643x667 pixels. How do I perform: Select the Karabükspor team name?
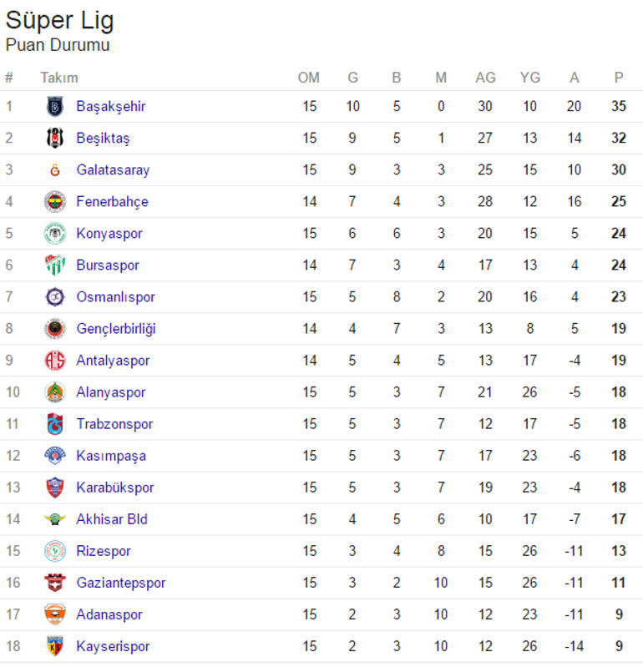[114, 488]
